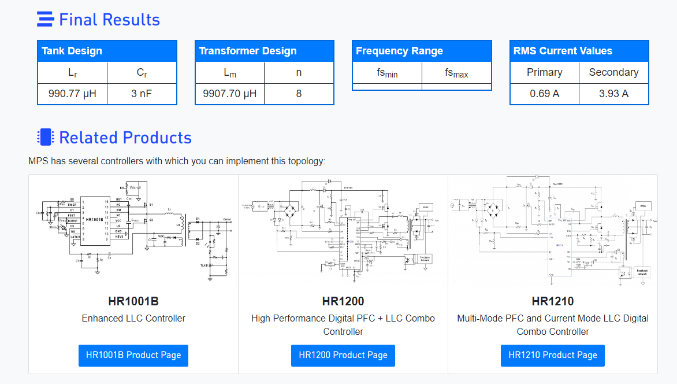Click the High Performance Digital PFC description
677x384 pixels.
coord(343,325)
